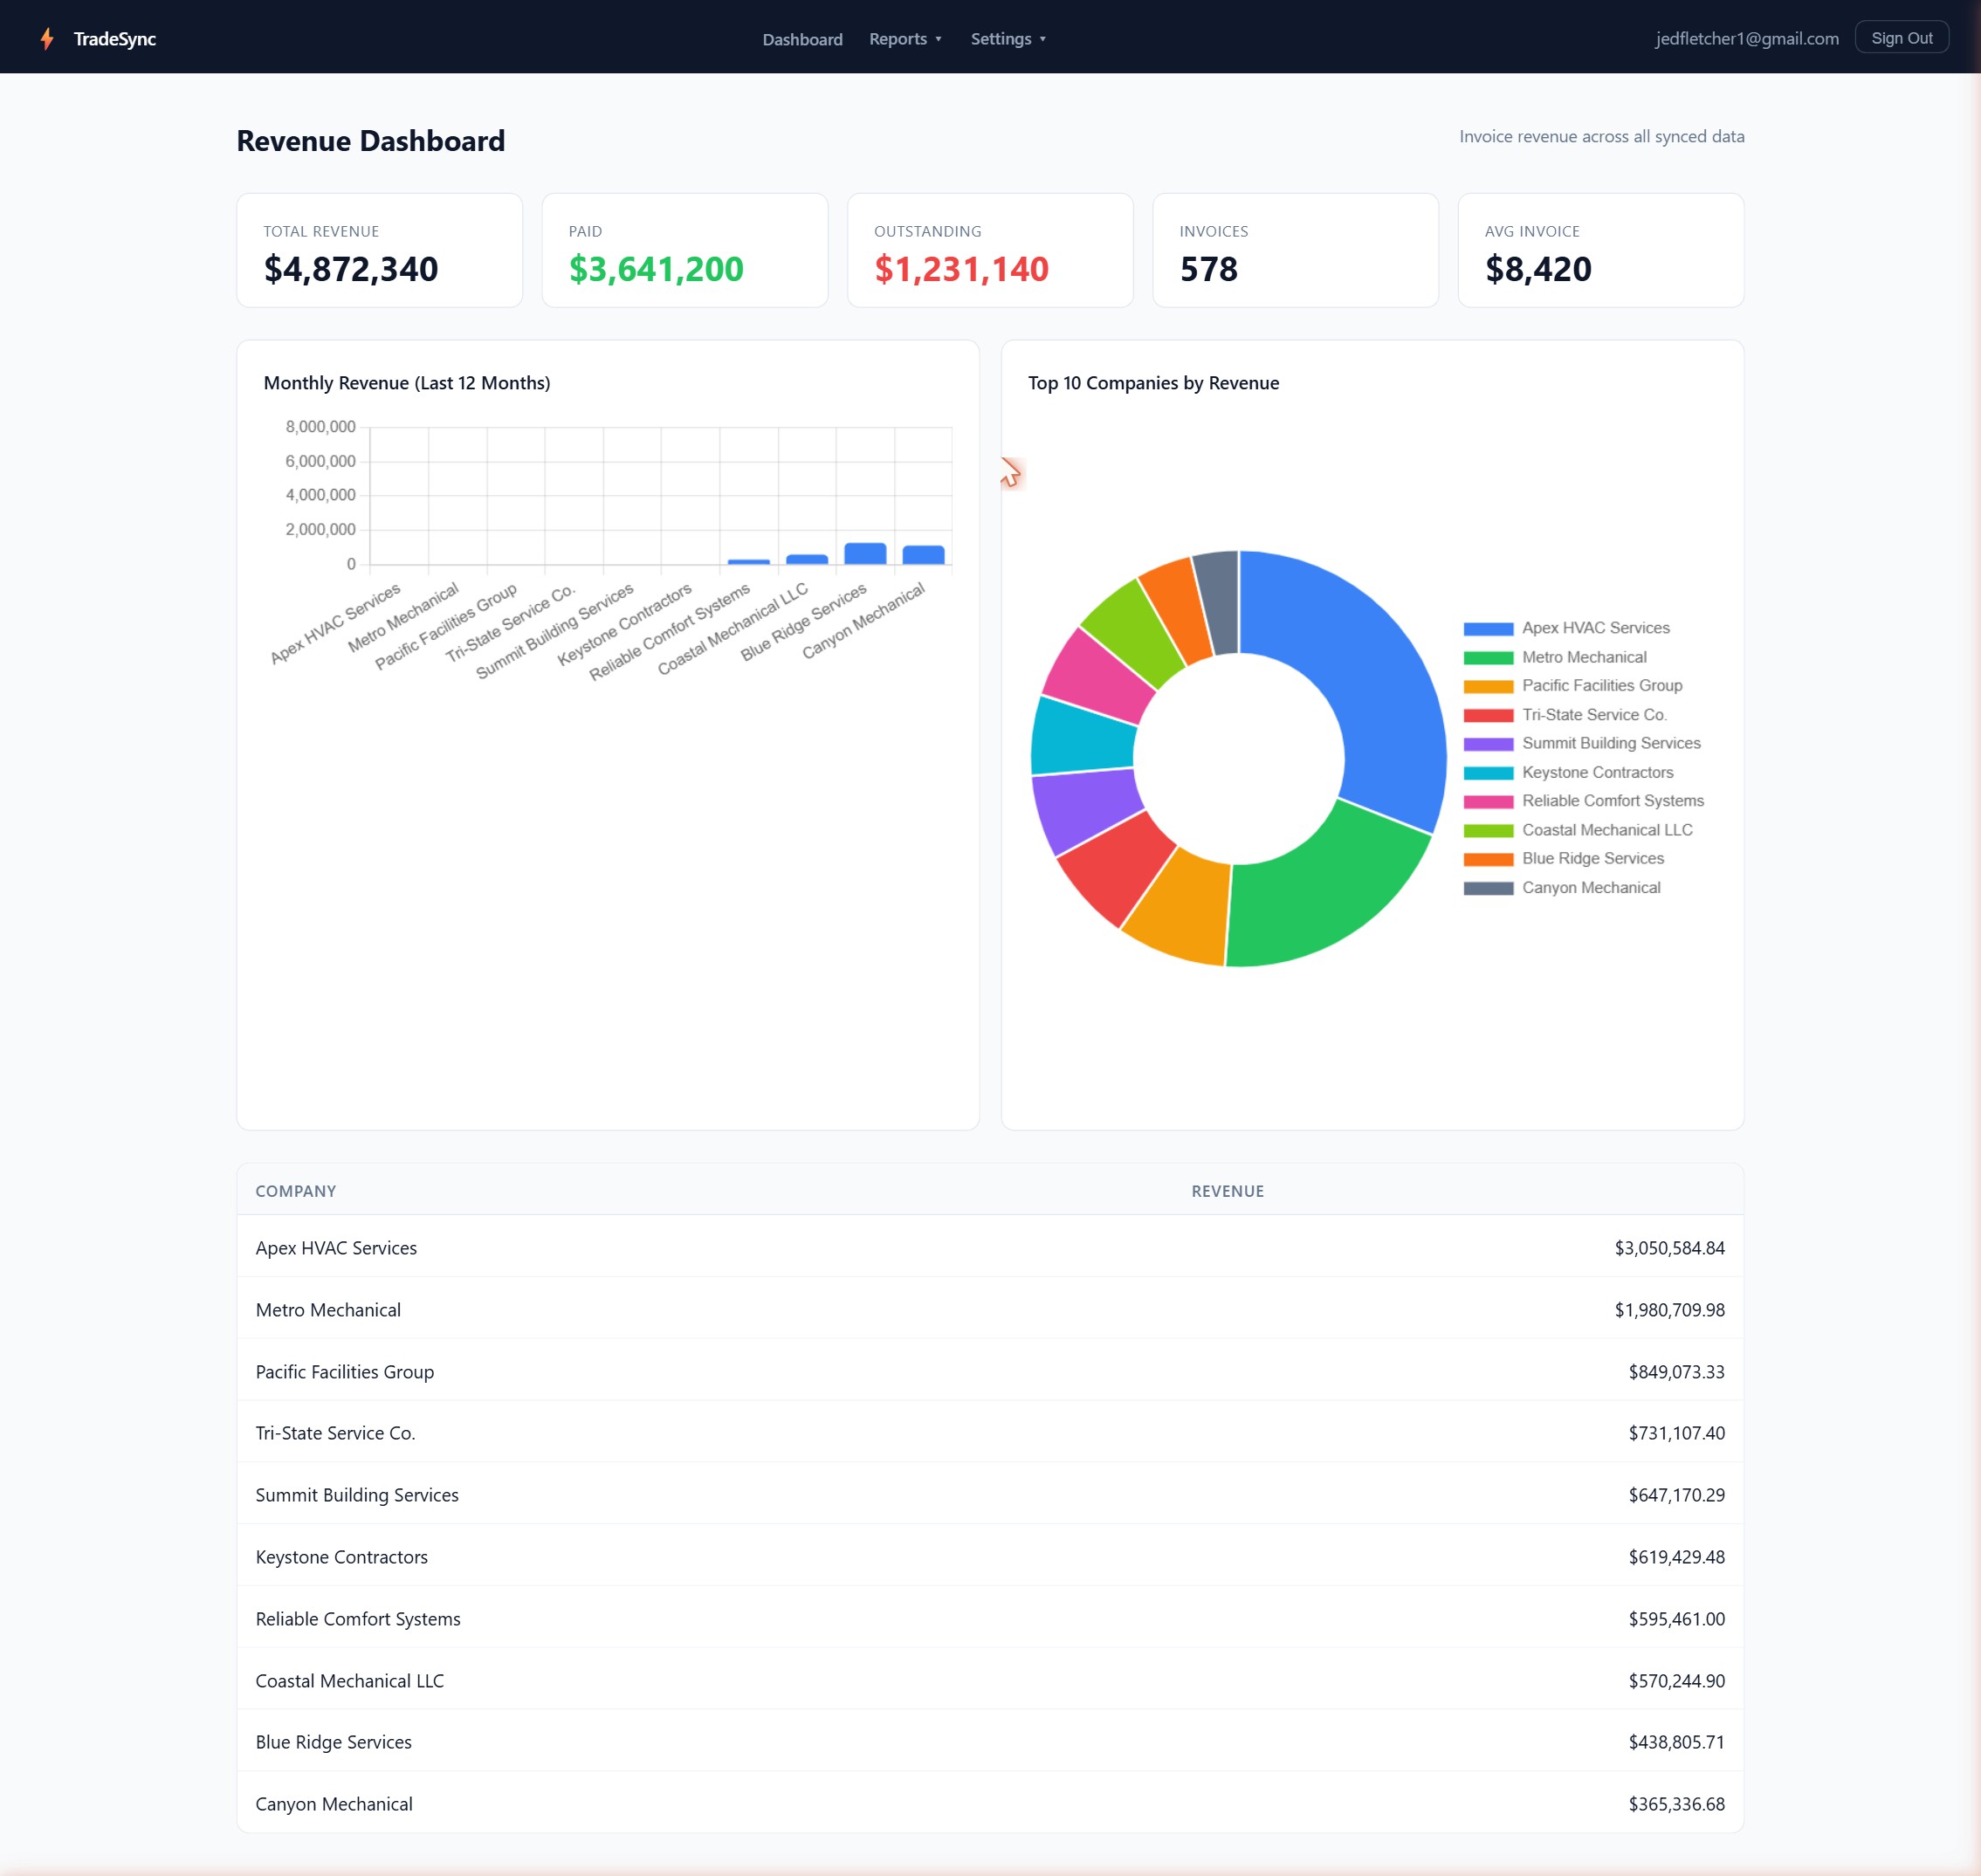
Task: Click the $365,336.68 revenue value
Action: [1676, 1804]
